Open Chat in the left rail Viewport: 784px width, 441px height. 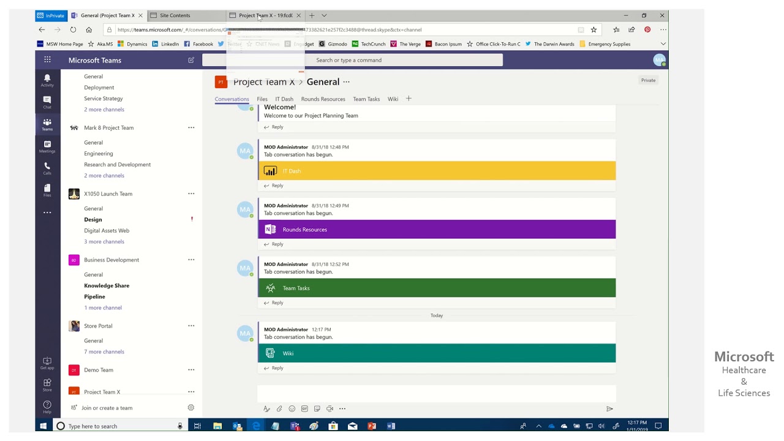click(47, 102)
